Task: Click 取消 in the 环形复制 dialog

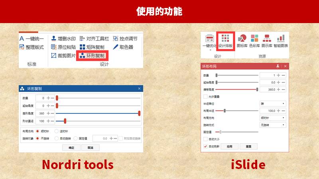Action: tap(91, 148)
